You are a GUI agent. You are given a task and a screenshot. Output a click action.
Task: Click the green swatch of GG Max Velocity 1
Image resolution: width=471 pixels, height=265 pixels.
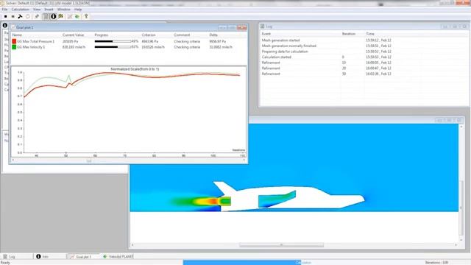[14, 47]
